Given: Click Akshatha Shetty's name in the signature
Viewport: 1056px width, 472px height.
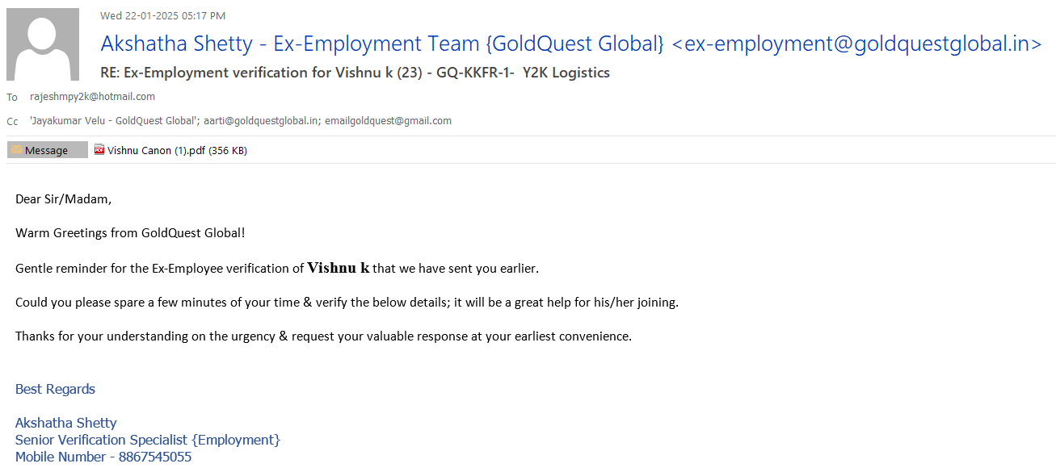Looking at the screenshot, I should pyautogui.click(x=66, y=423).
